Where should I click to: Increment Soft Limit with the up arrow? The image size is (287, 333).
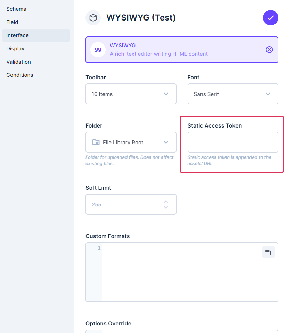166,201
